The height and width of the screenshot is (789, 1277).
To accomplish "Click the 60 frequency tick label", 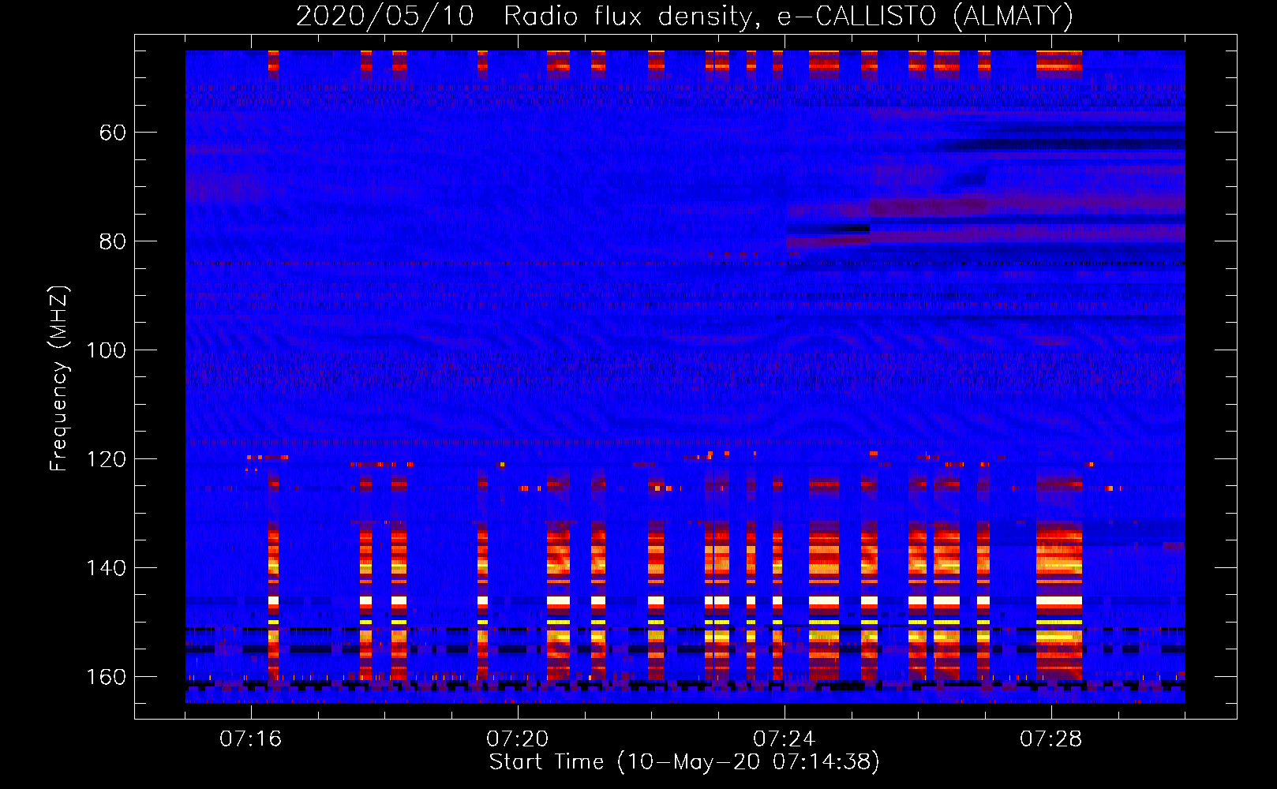I will [113, 133].
